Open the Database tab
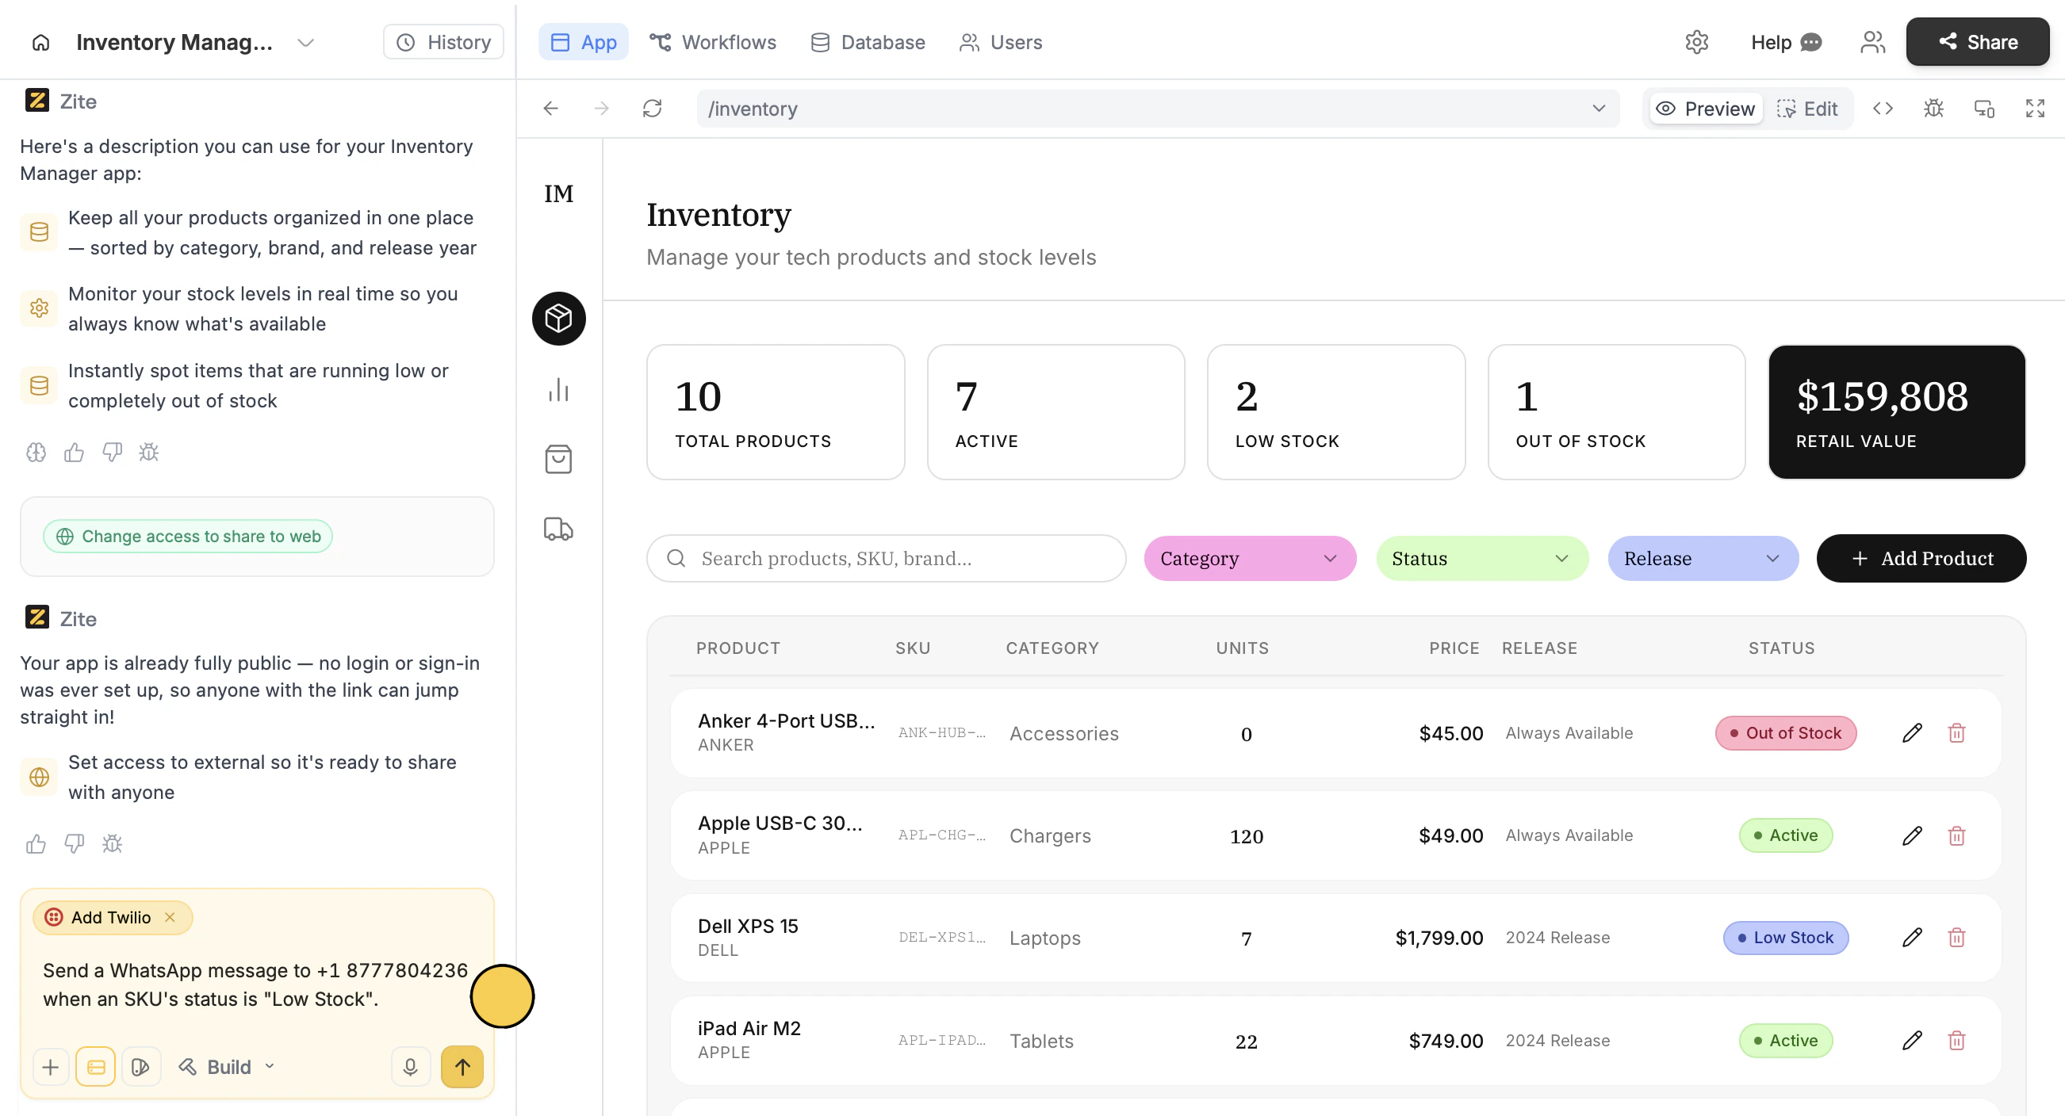 click(868, 42)
